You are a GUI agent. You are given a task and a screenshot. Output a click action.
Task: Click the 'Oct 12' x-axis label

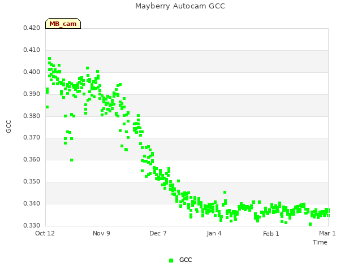coord(45,233)
